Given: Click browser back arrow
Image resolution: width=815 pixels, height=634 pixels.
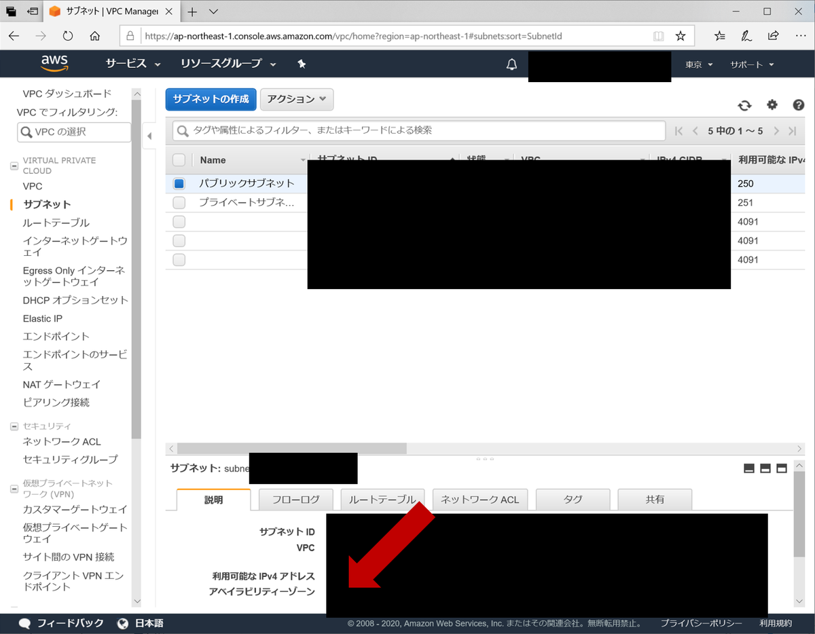Looking at the screenshot, I should (14, 36).
